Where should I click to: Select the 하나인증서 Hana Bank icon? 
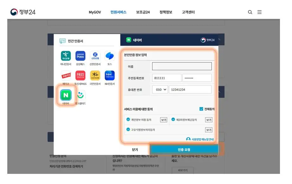(65, 56)
